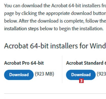106x99 pixels.
Task: Click the word 'installation.' ending the paragraph
Action: pyautogui.click(x=92, y=29)
